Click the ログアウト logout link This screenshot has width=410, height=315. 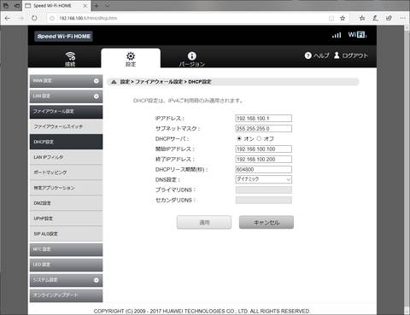click(354, 55)
